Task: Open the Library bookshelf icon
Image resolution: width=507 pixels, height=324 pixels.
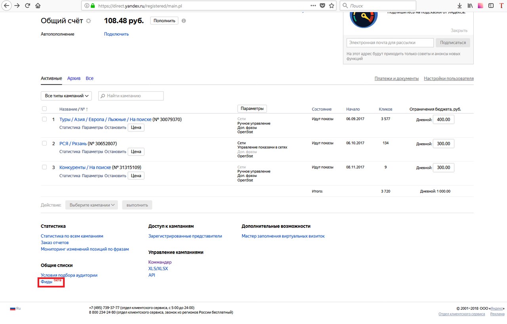Action: pyautogui.click(x=470, y=6)
